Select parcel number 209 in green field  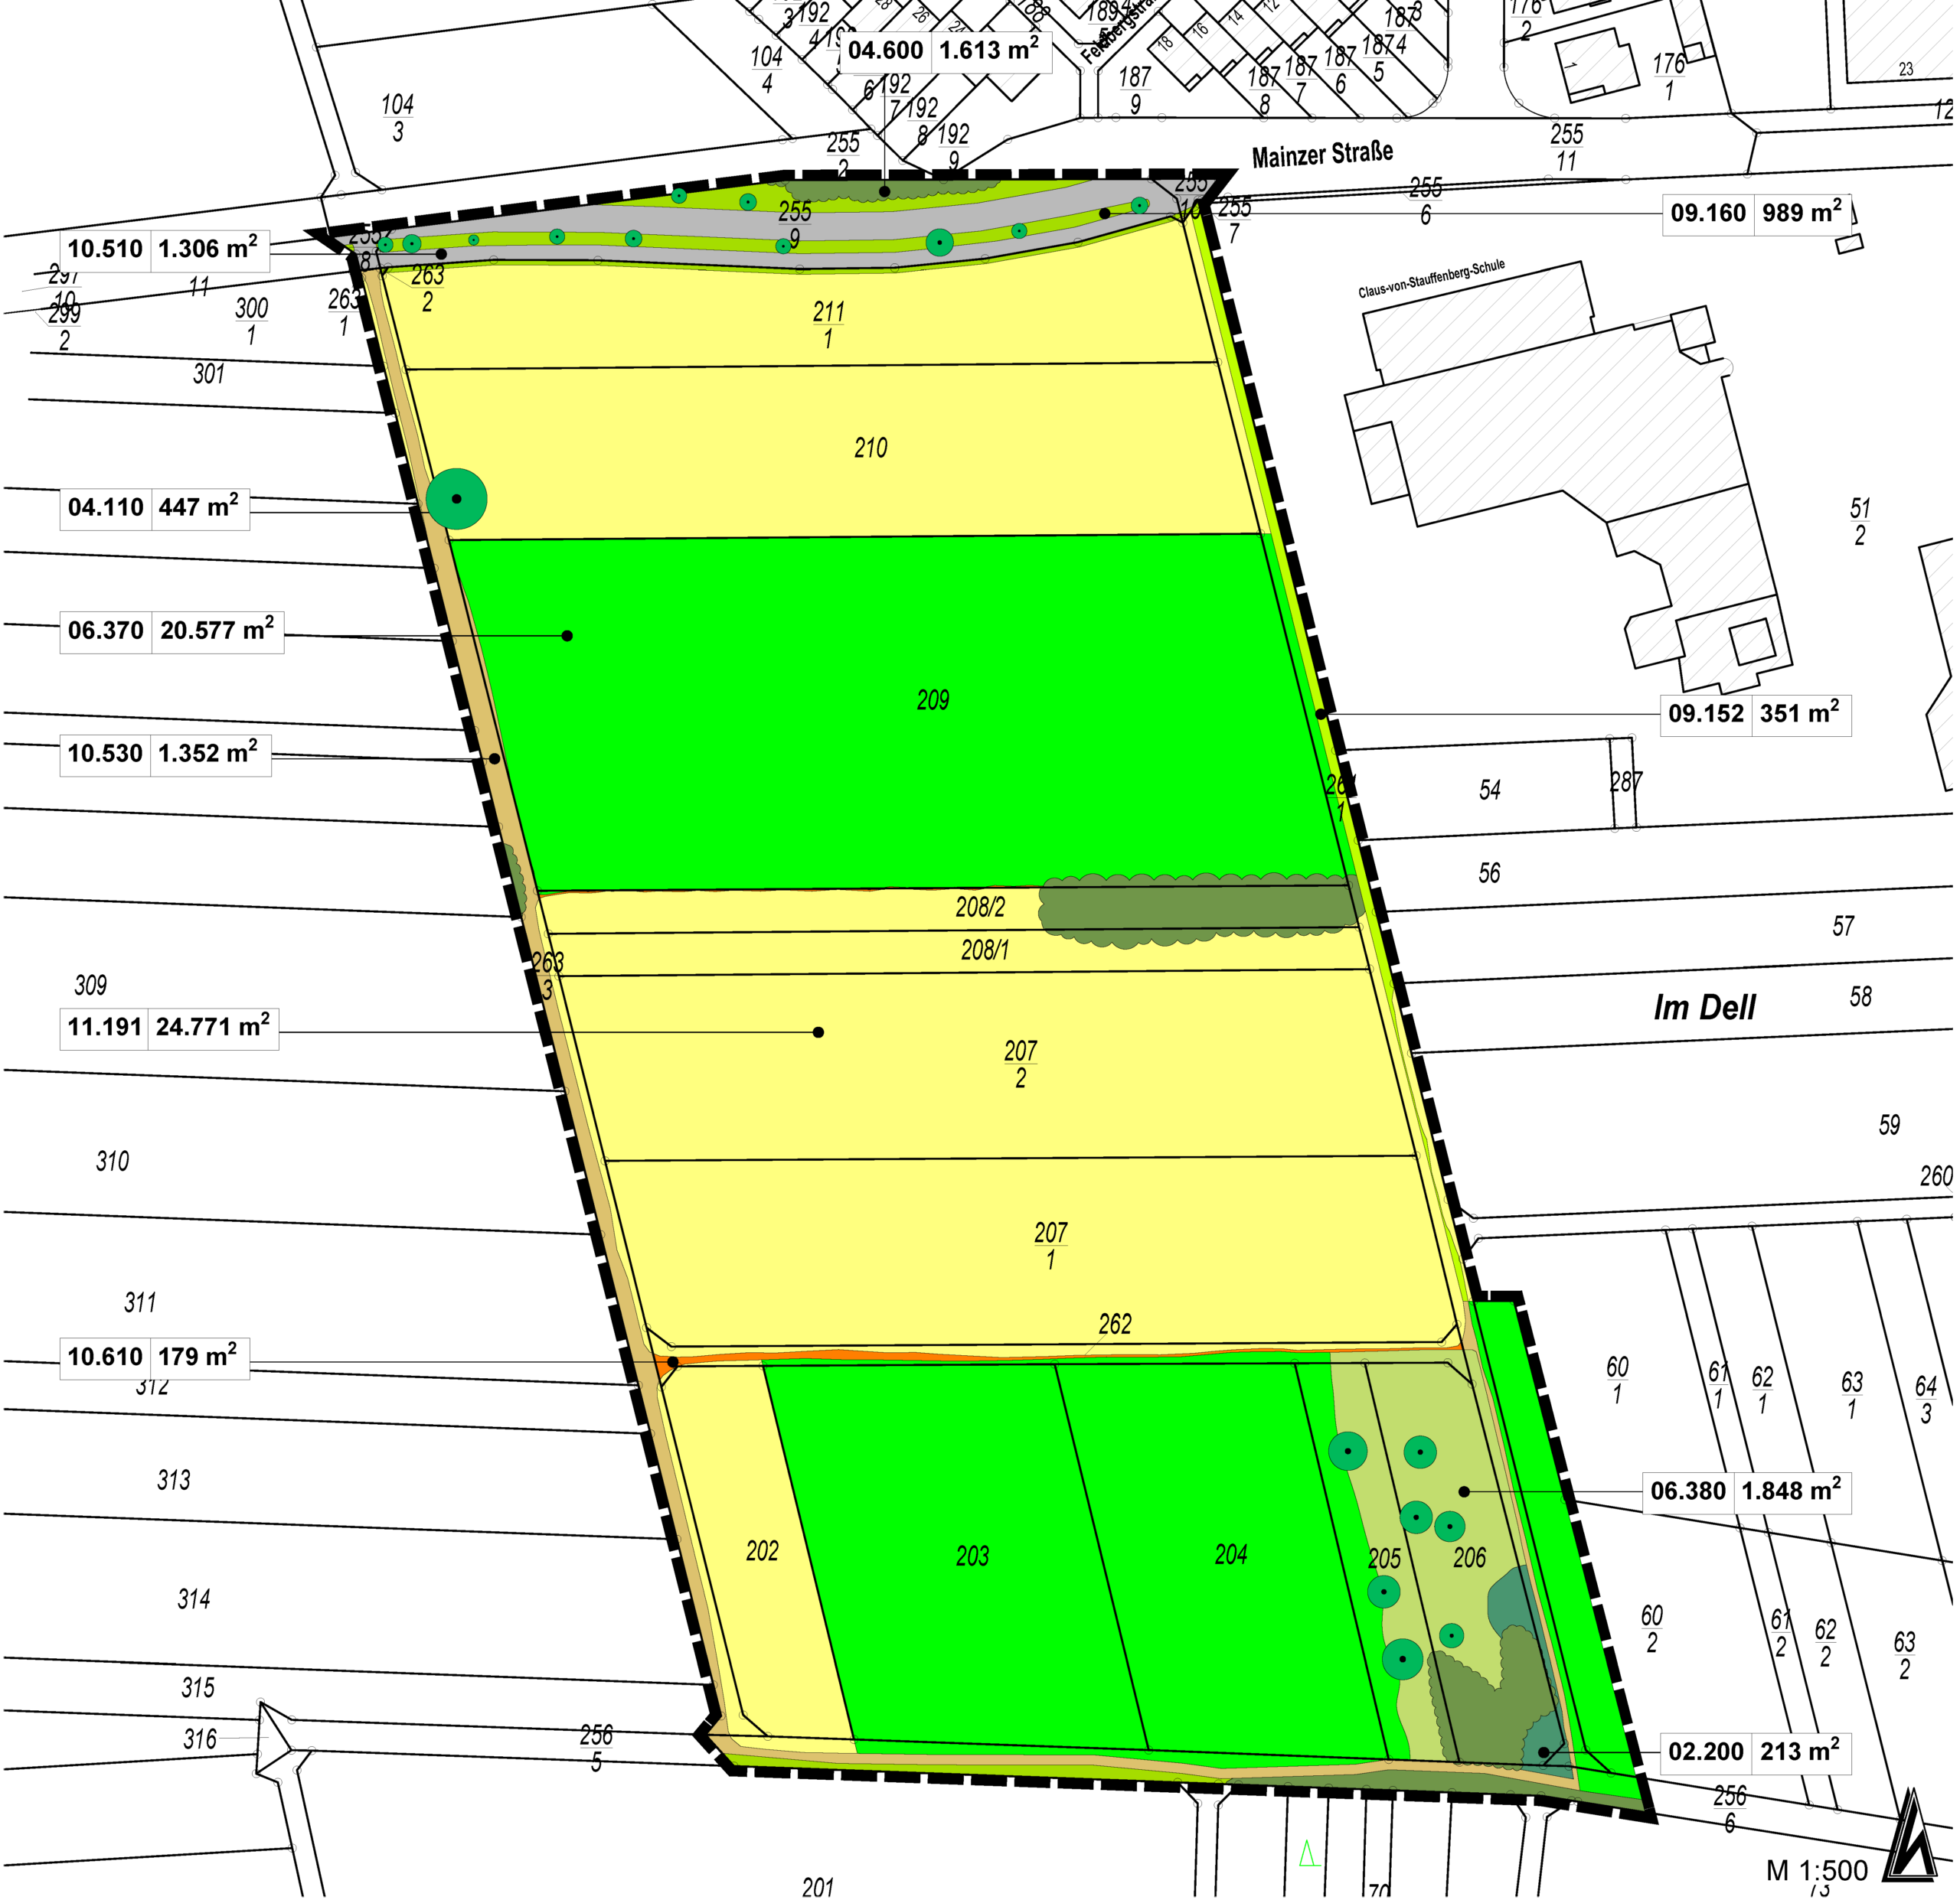934,701
